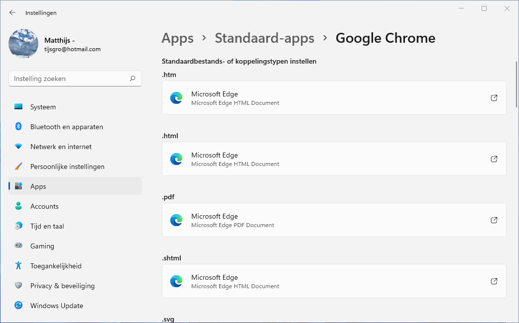Click the search magnifier icon
Image resolution: width=519 pixels, height=323 pixels.
tap(132, 79)
